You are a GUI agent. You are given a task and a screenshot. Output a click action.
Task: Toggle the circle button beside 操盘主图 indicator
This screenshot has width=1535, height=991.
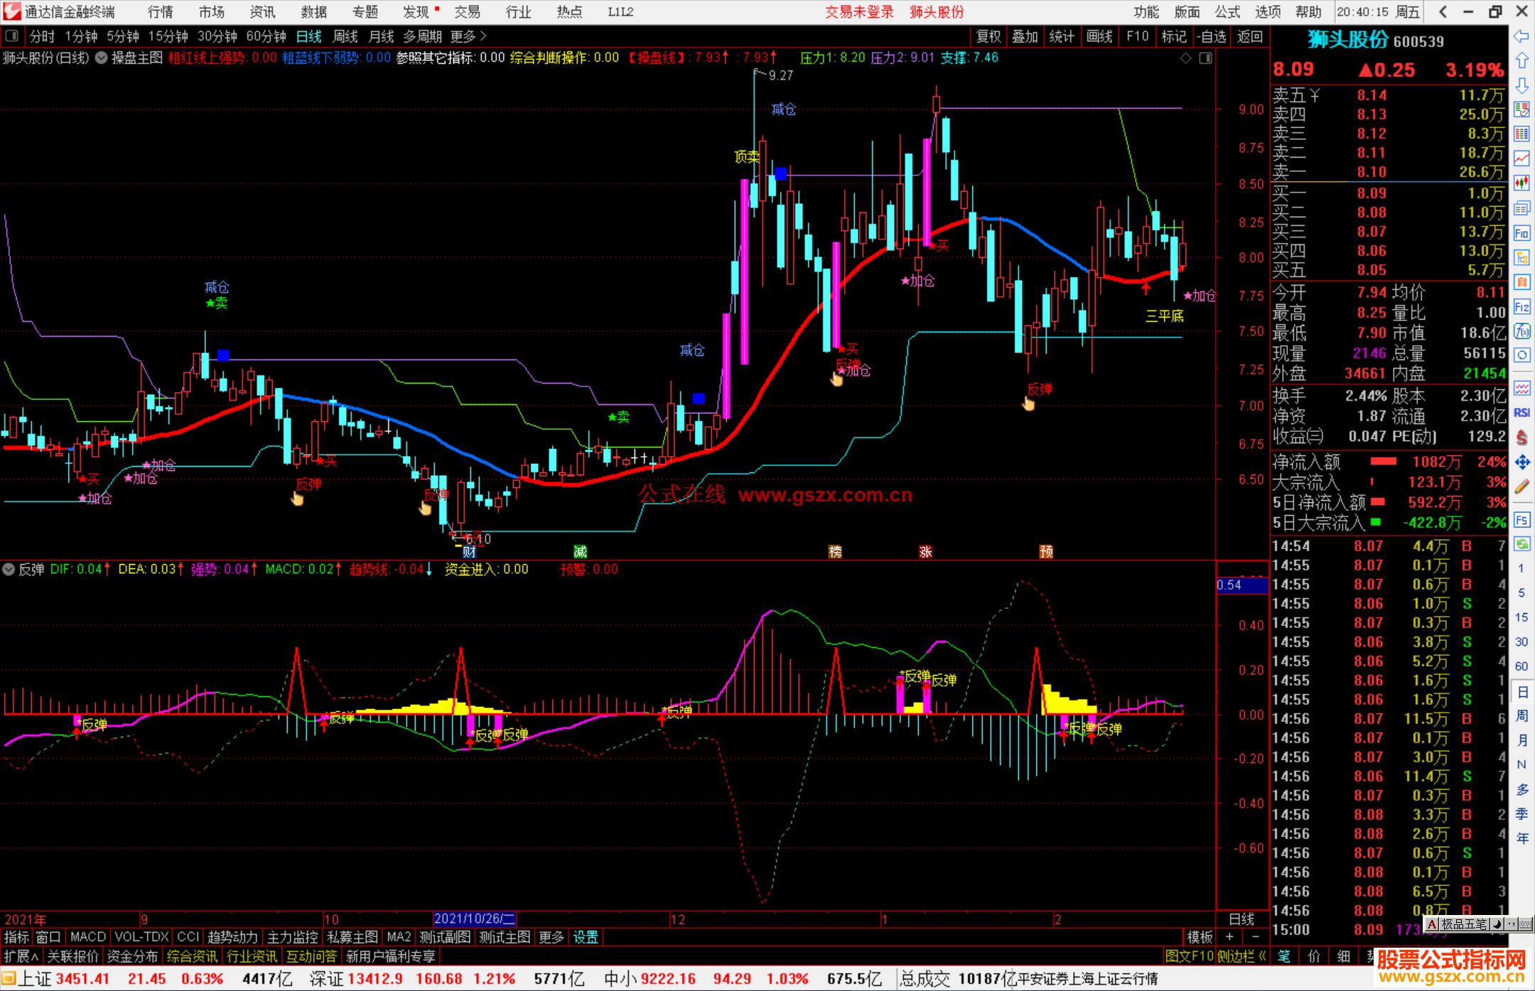(x=102, y=58)
